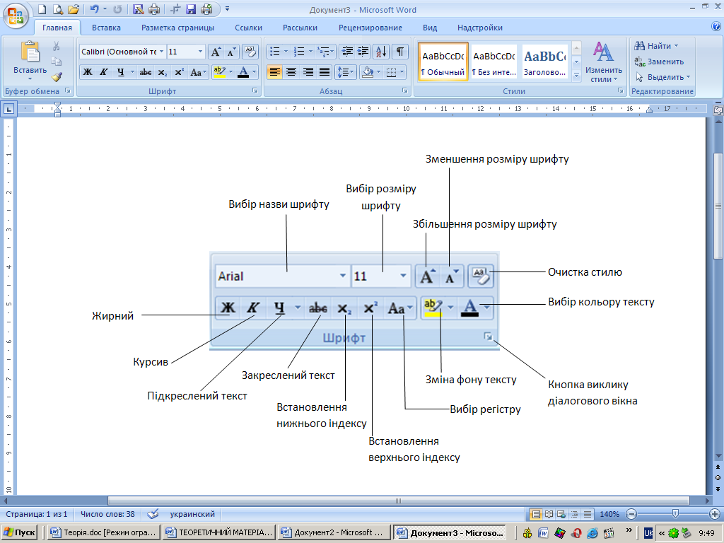Screen dimensions: 724x543
Task: Click the floppy disk Save icon
Action: point(191,9)
